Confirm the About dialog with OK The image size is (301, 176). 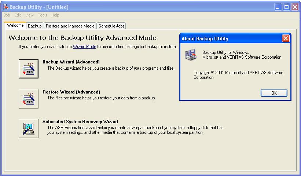click(274, 93)
